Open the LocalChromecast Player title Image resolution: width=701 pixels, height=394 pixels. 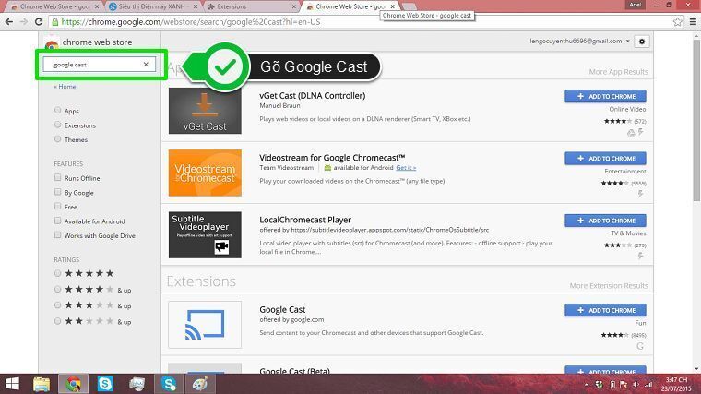(x=305, y=220)
